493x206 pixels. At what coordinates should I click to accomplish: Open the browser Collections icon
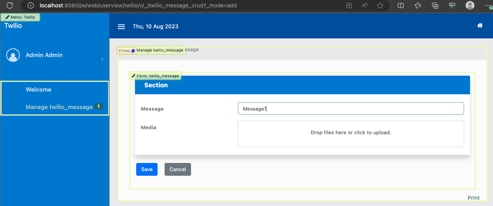(x=435, y=5)
